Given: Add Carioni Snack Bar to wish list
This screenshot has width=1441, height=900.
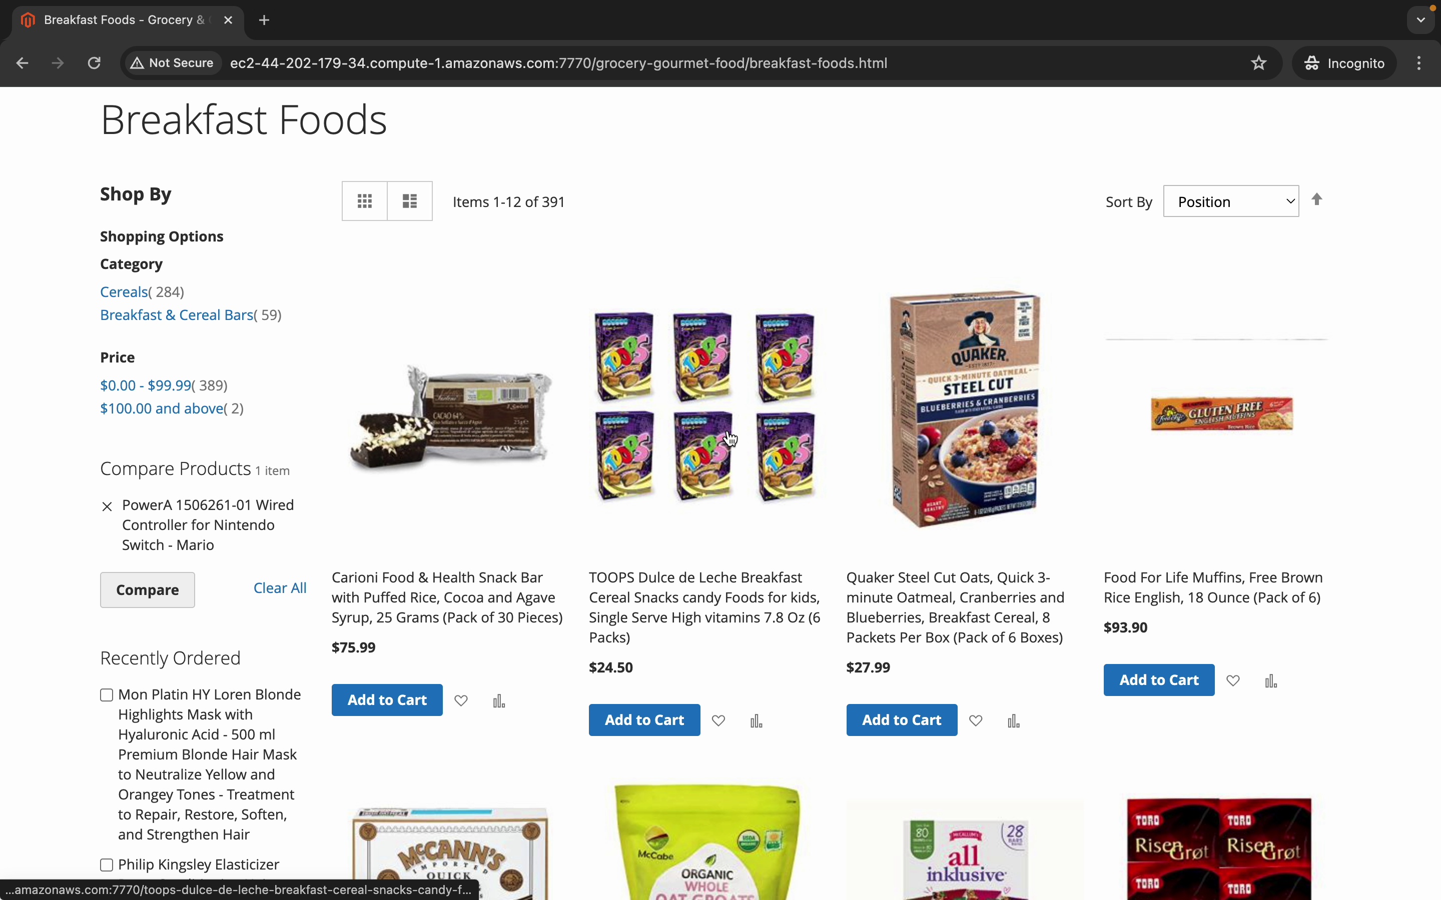Looking at the screenshot, I should click(x=461, y=700).
